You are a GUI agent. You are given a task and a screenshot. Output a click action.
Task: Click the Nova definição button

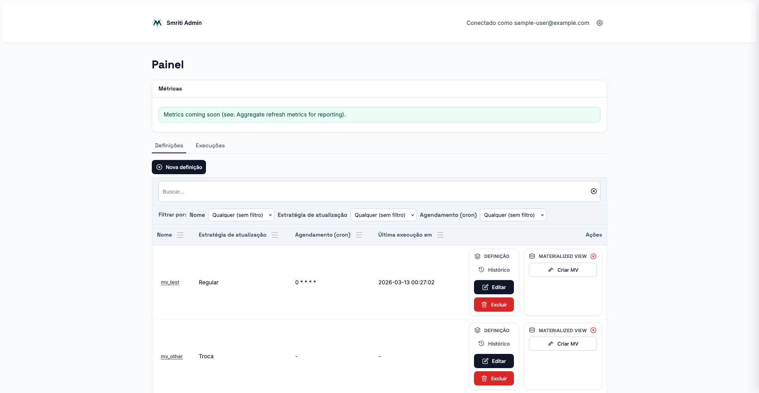click(179, 167)
